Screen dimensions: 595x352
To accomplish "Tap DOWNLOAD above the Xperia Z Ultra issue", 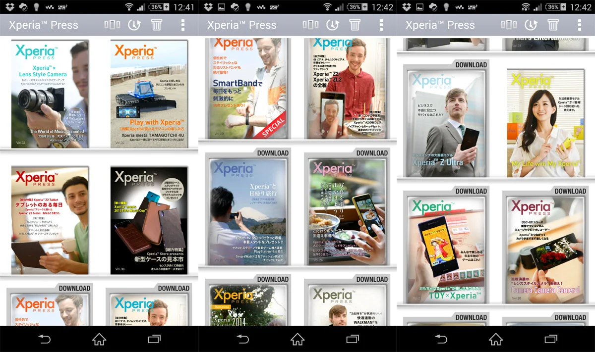I will [x=471, y=65].
